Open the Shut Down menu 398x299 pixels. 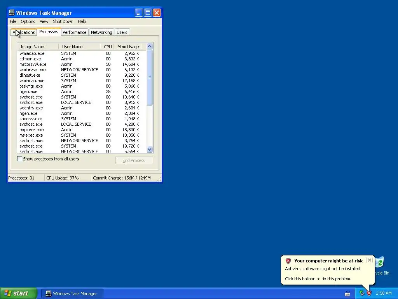click(63, 21)
